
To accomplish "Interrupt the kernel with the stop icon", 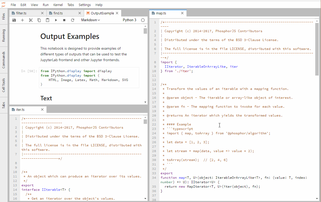I will [64, 20].
